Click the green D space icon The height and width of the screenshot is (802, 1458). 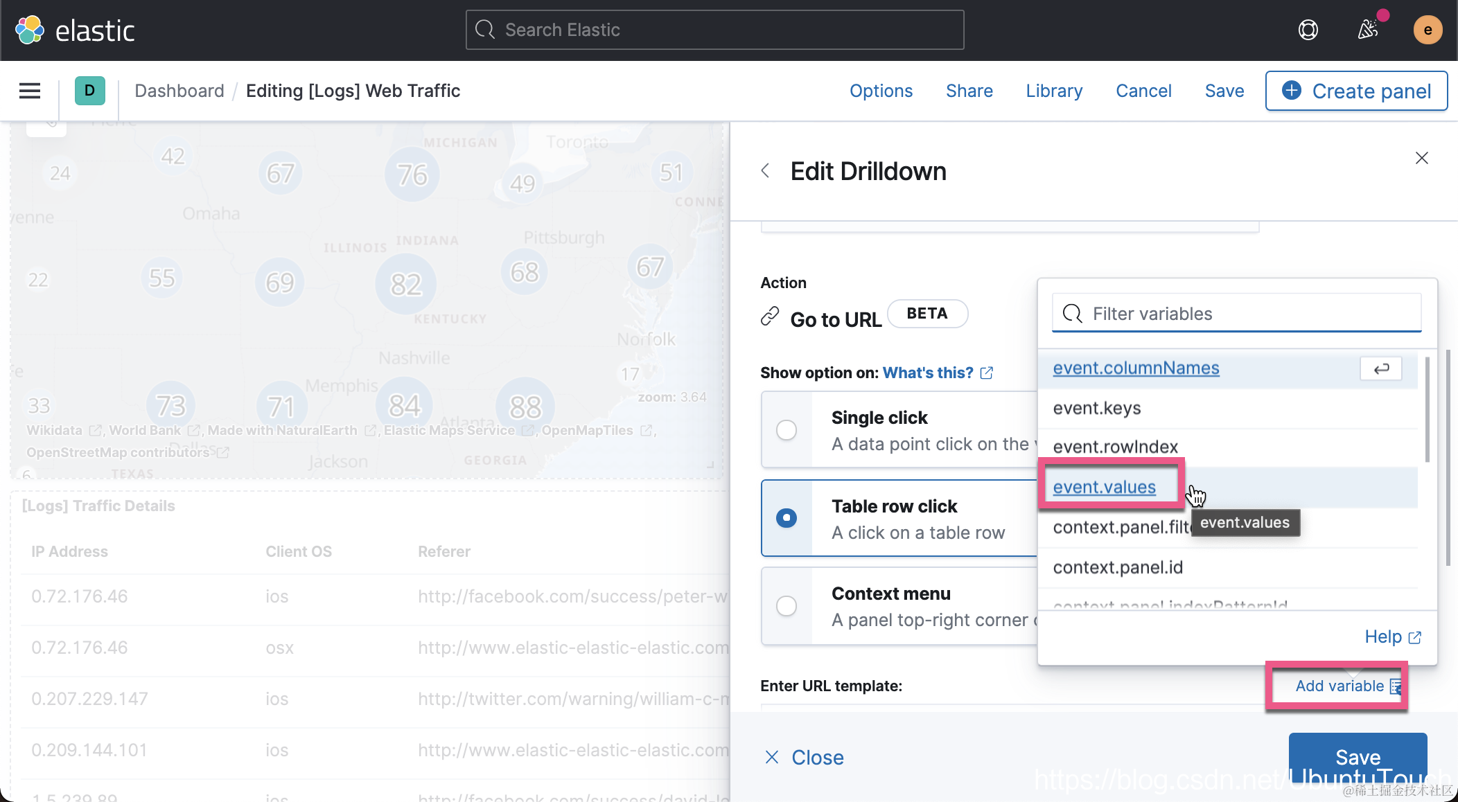click(x=89, y=91)
